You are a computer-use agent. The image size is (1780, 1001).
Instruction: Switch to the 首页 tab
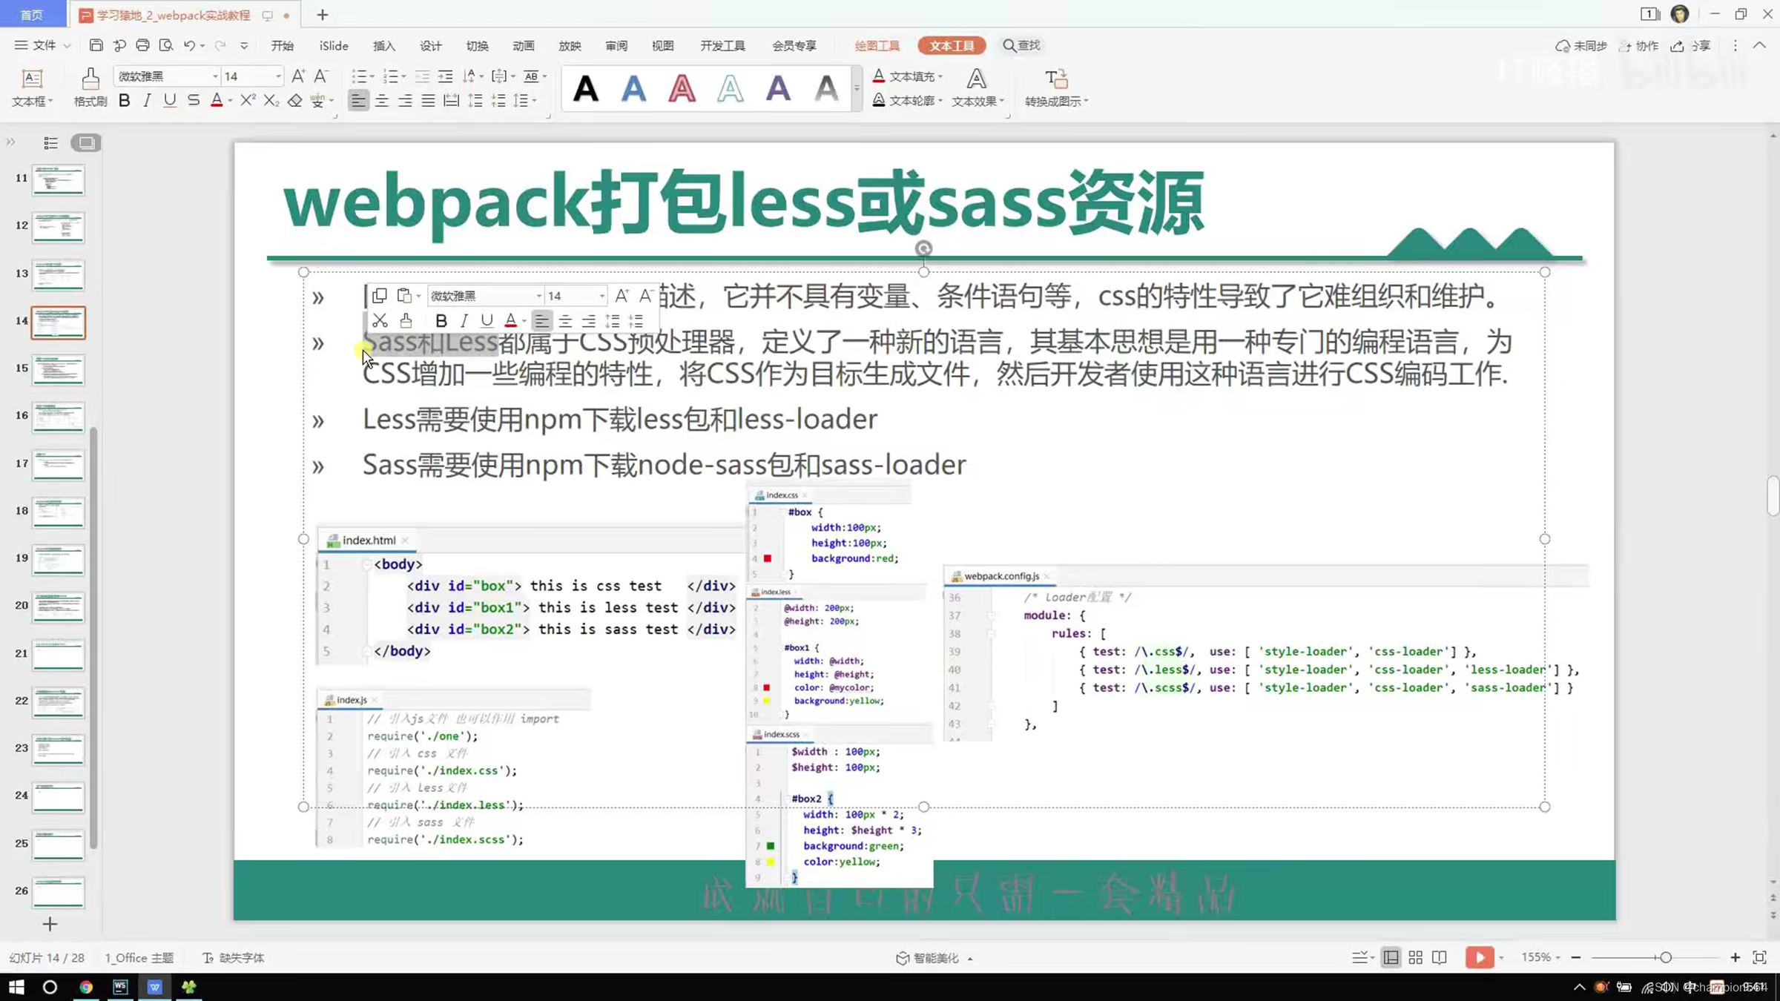point(32,15)
